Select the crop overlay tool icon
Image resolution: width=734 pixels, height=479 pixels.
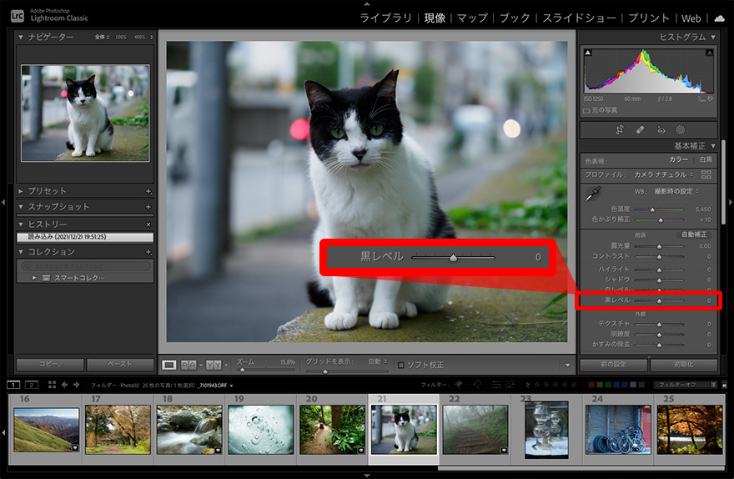tap(620, 130)
